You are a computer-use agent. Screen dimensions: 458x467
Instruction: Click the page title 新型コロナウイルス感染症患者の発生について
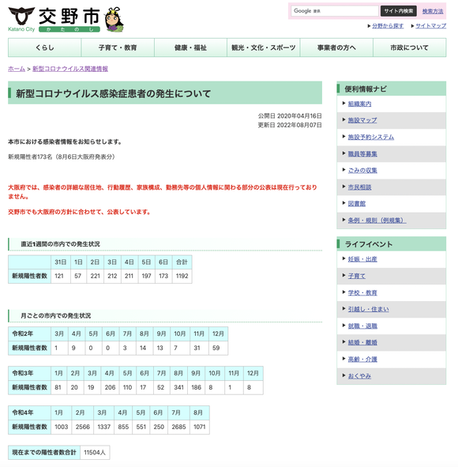click(114, 93)
